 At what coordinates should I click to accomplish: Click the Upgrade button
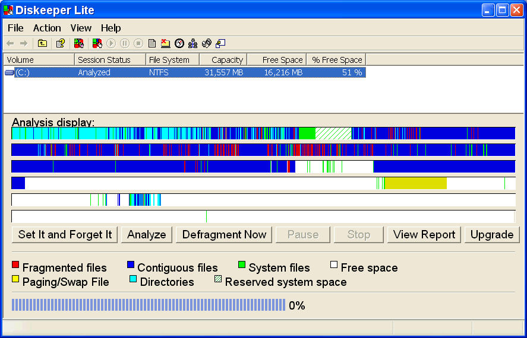pyautogui.click(x=492, y=234)
